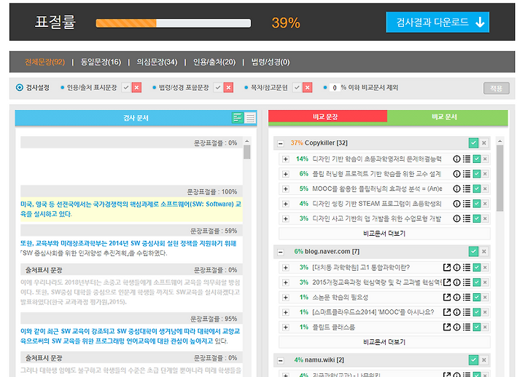Screen dimensions: 525x377
Task: Enable the check mark for 인용/출처 표시문장
Action: (x=126, y=87)
